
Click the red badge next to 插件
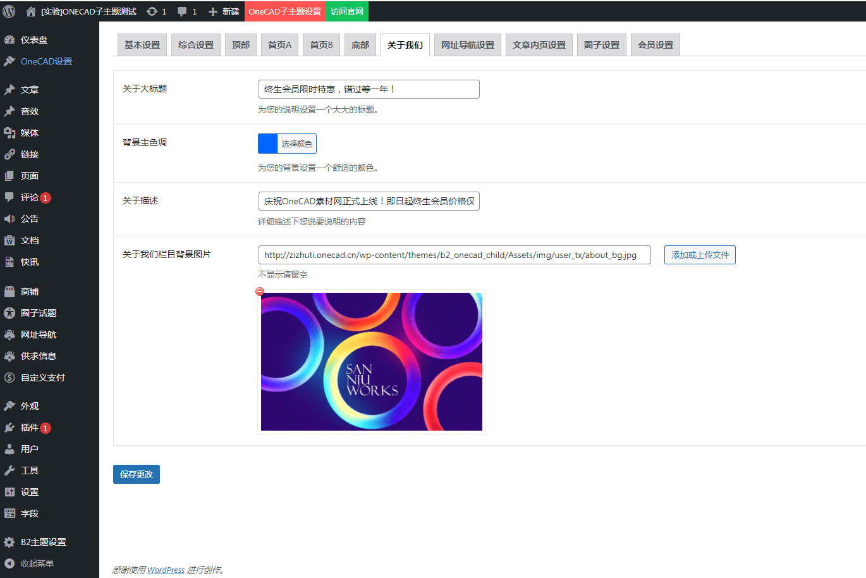46,428
